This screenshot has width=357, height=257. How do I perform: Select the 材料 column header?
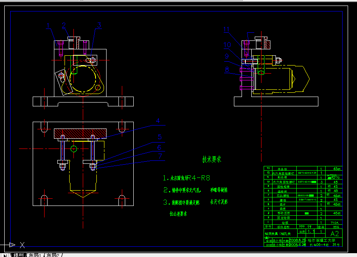336,227
